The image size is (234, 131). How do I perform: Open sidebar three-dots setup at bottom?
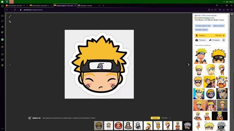[3, 128]
